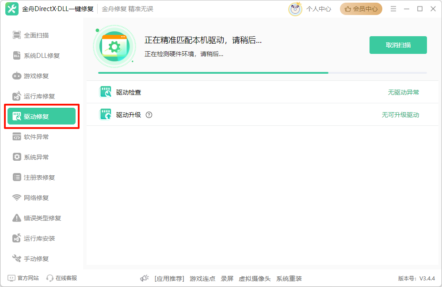Select the 全面扫描 scan icon
The image size is (442, 287).
(17, 35)
